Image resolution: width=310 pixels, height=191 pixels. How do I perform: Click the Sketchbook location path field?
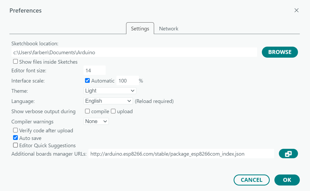(x=134, y=52)
